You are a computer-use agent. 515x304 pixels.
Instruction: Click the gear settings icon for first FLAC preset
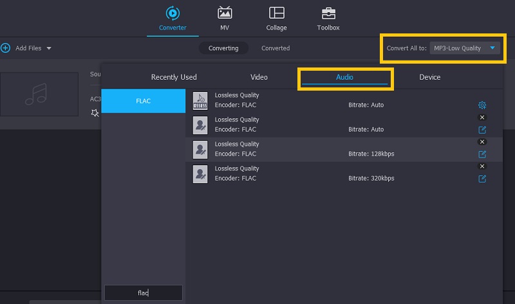pyautogui.click(x=482, y=105)
